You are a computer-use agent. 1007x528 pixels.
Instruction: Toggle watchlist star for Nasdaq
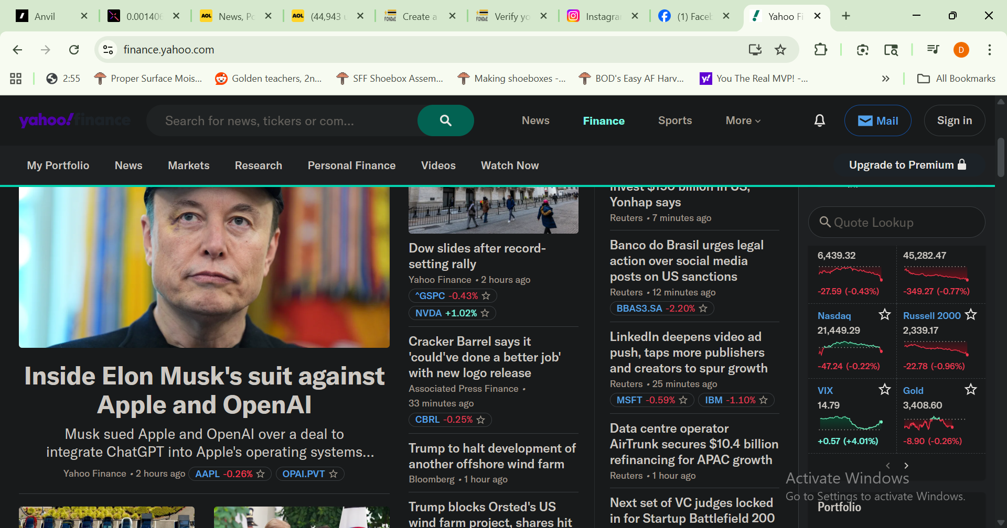884,314
